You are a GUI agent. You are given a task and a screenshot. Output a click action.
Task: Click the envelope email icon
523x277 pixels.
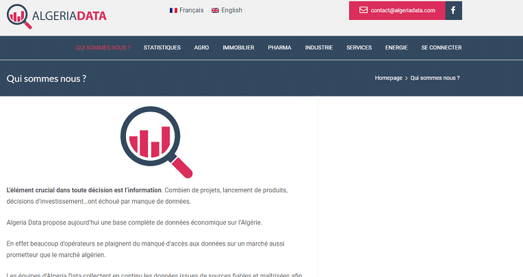pos(363,10)
